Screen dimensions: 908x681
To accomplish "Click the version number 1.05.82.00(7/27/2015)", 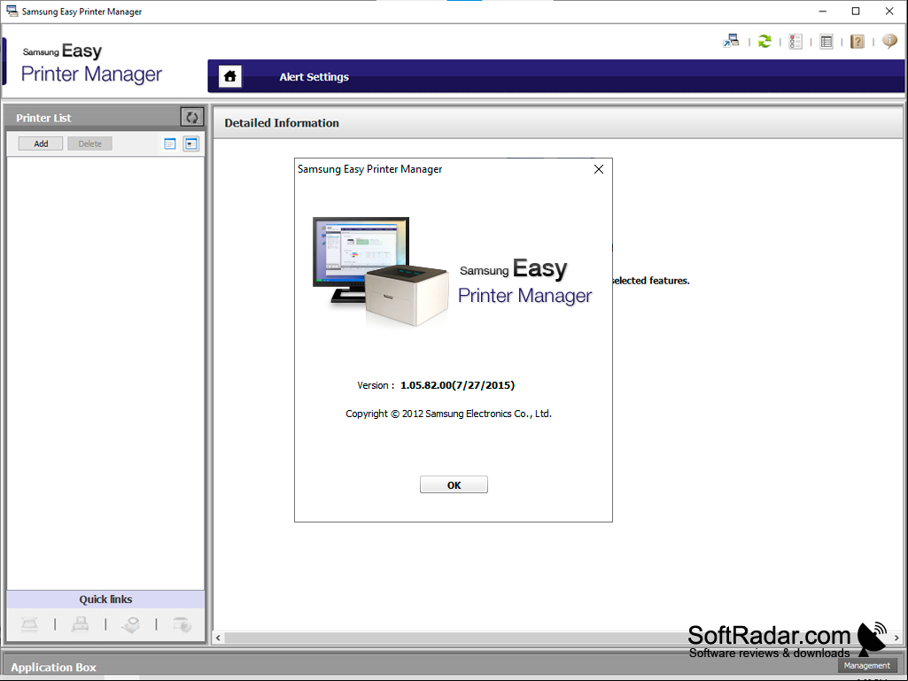I will pos(457,385).
